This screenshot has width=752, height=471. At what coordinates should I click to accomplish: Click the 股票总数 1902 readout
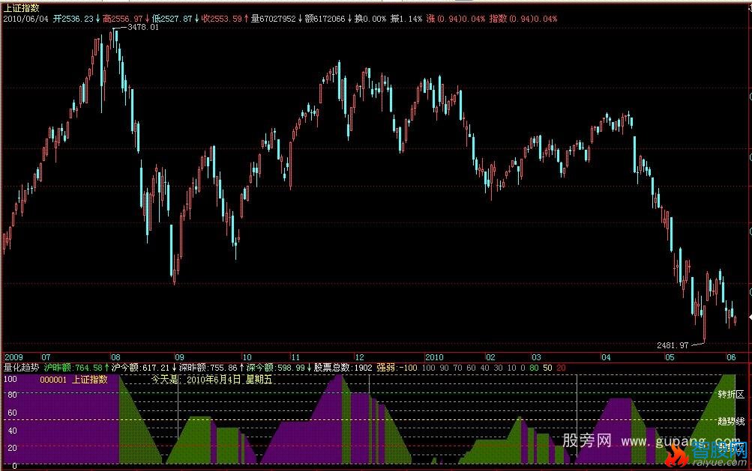coord(342,368)
